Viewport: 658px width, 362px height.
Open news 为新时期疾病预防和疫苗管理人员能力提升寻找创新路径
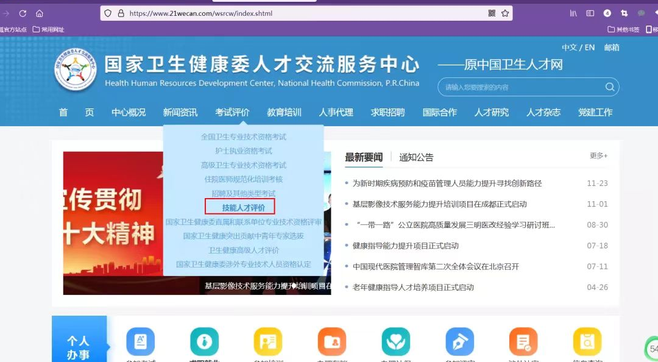(x=447, y=183)
